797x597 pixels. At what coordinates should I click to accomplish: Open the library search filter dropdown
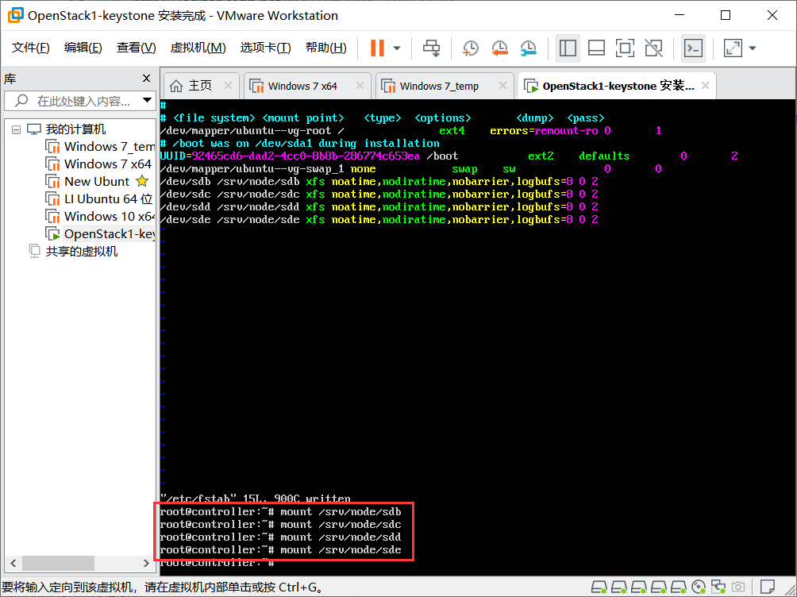tap(148, 100)
